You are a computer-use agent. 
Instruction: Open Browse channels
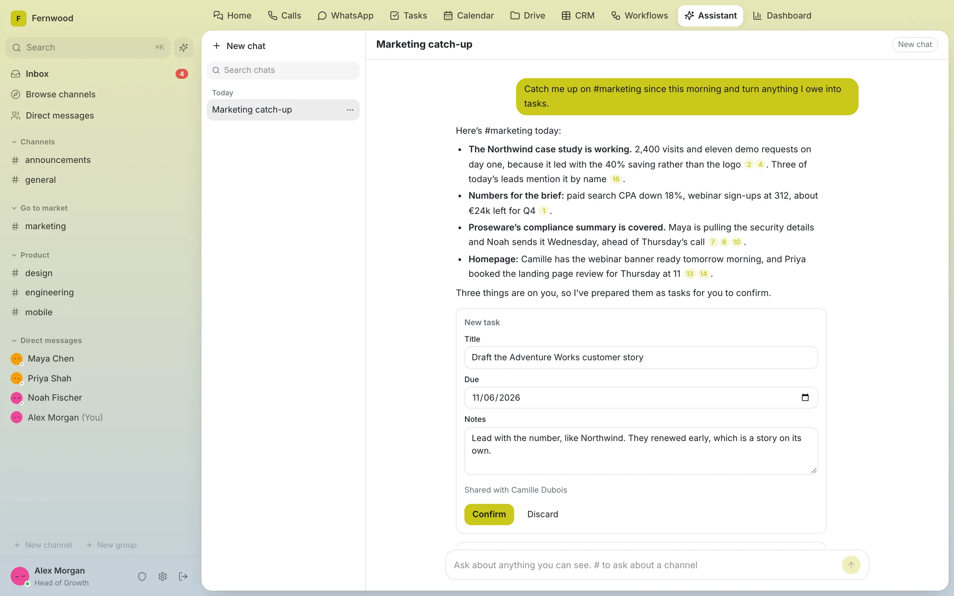tap(99, 95)
